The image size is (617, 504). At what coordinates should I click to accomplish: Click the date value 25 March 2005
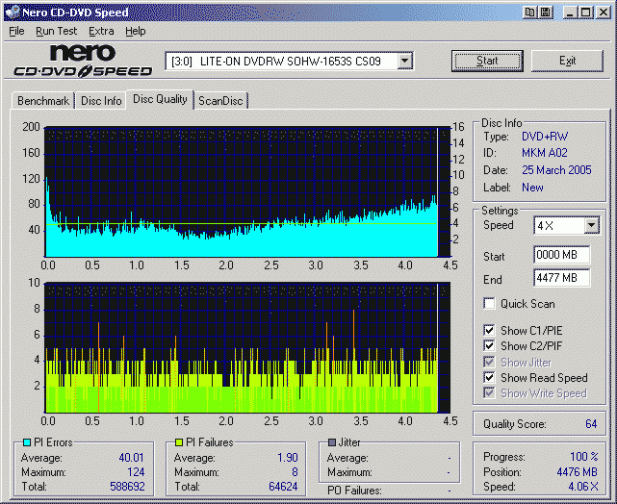[556, 170]
